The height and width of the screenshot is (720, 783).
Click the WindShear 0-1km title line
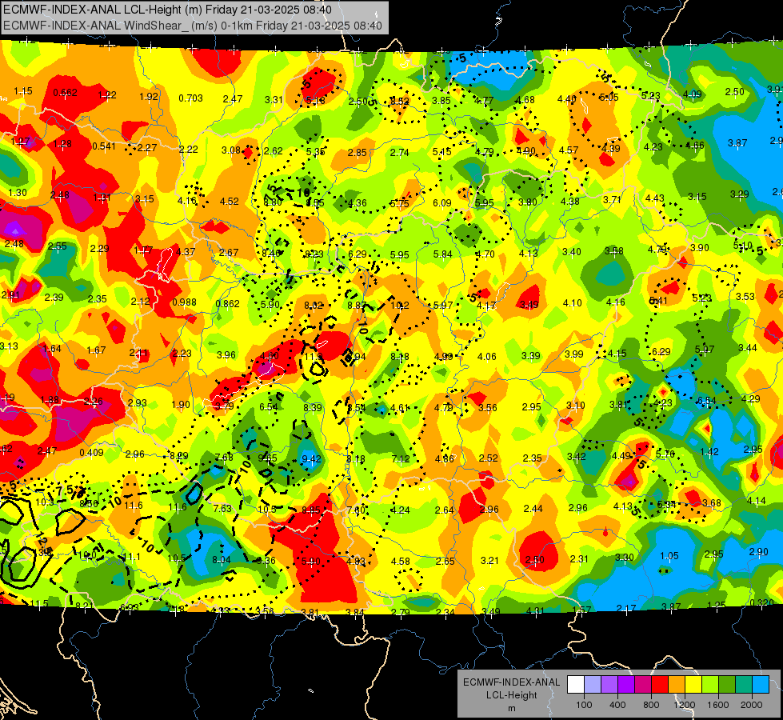[193, 26]
